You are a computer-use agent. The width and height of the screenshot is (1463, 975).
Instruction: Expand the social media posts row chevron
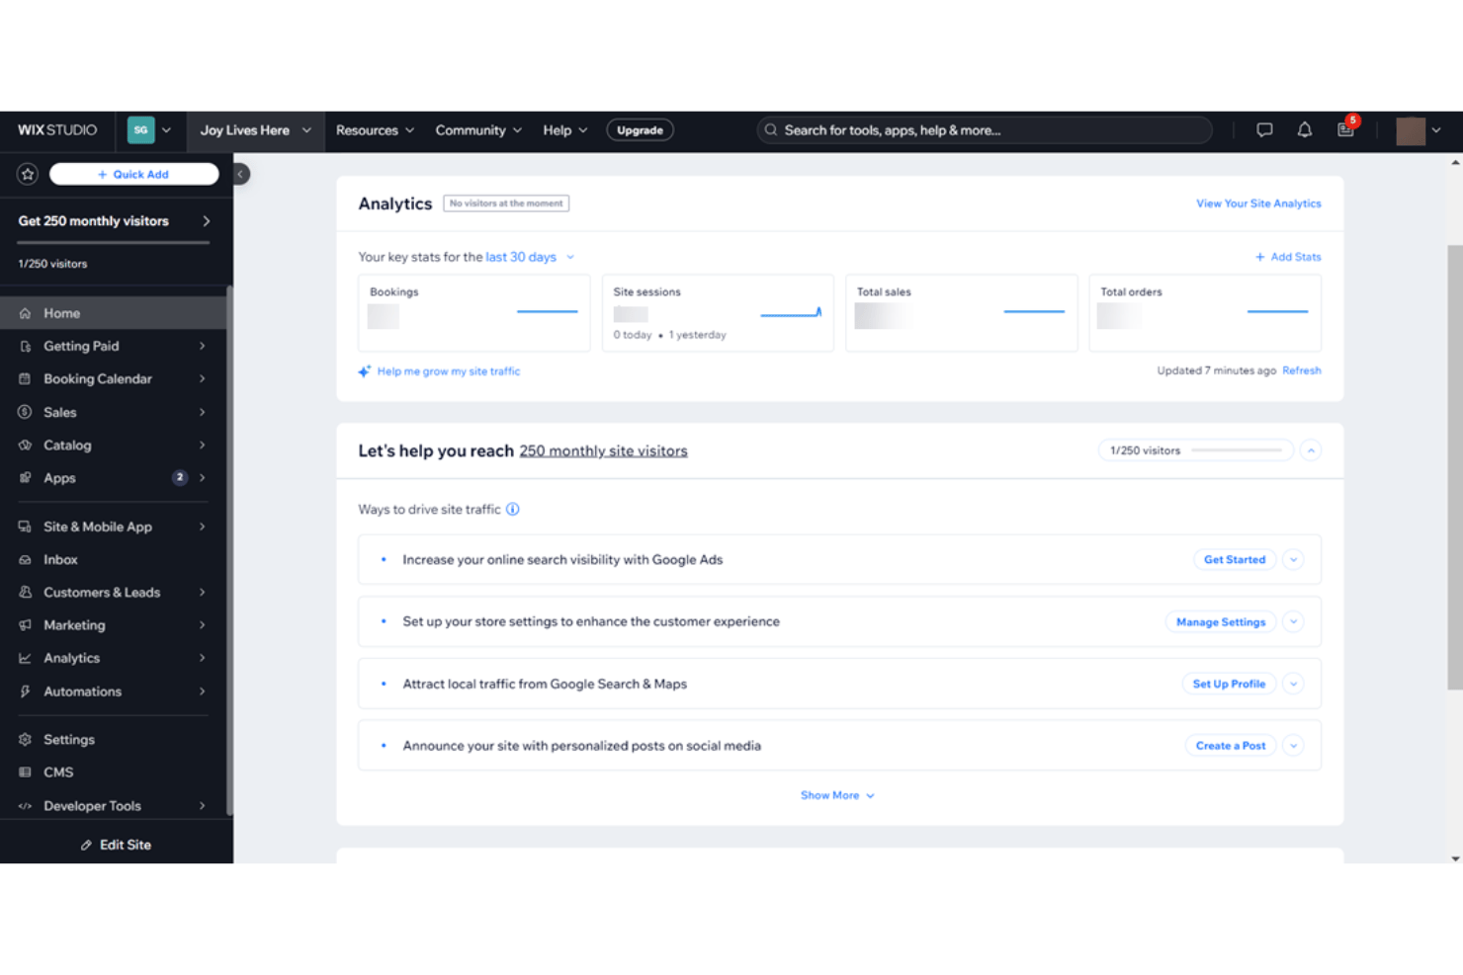1293,746
